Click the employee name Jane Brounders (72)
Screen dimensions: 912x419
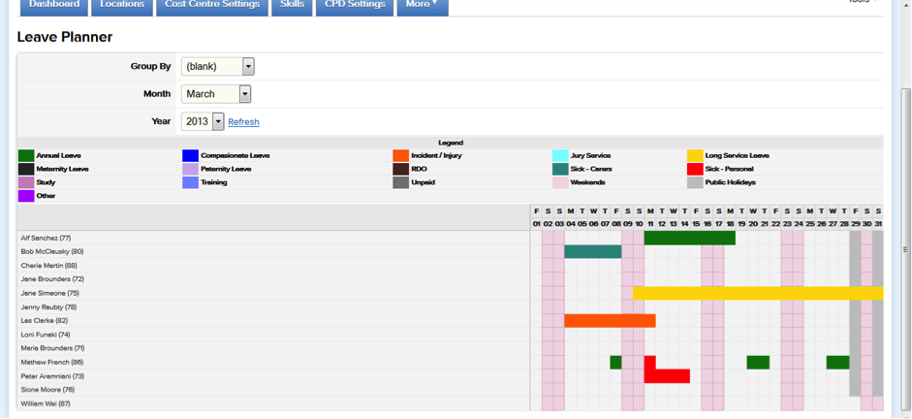coord(52,279)
